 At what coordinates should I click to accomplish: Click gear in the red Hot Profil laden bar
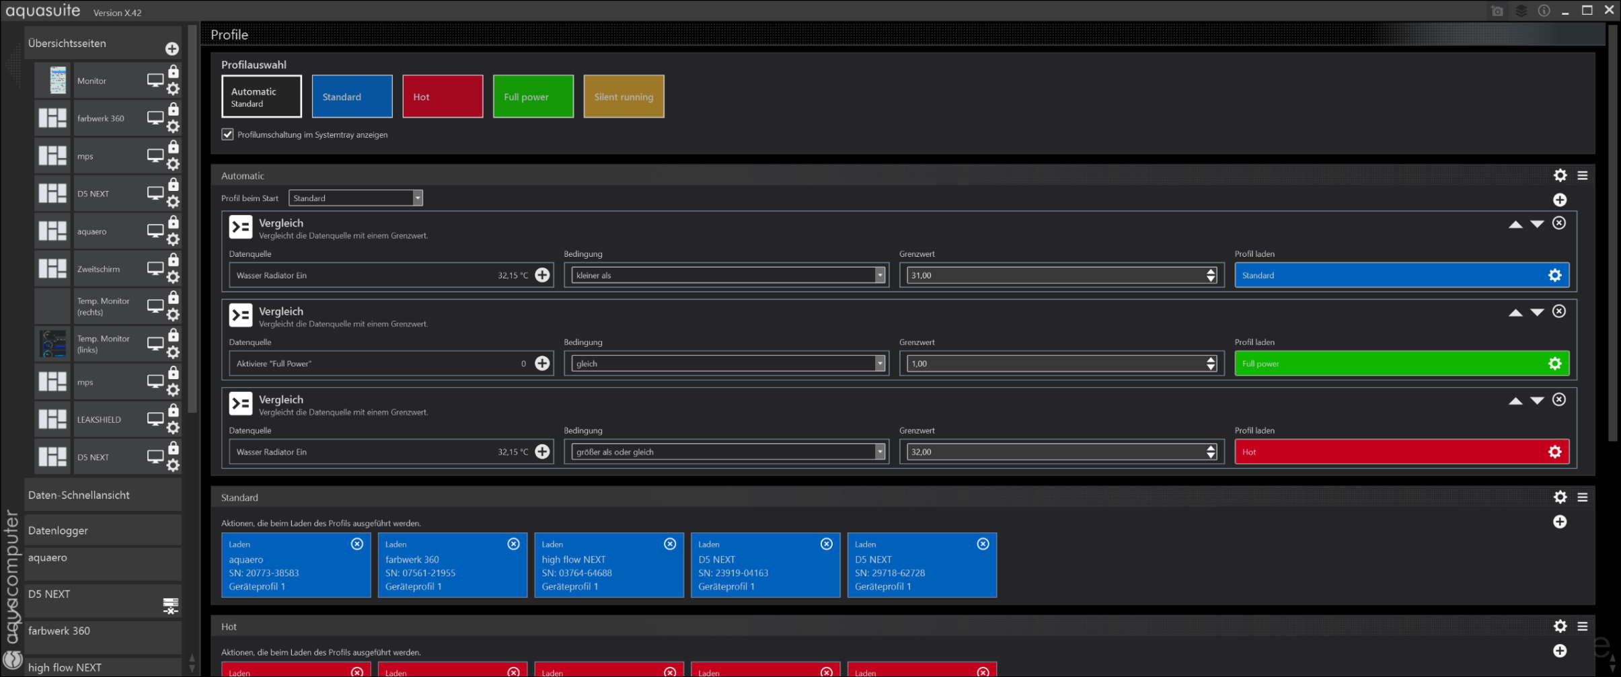1555,452
